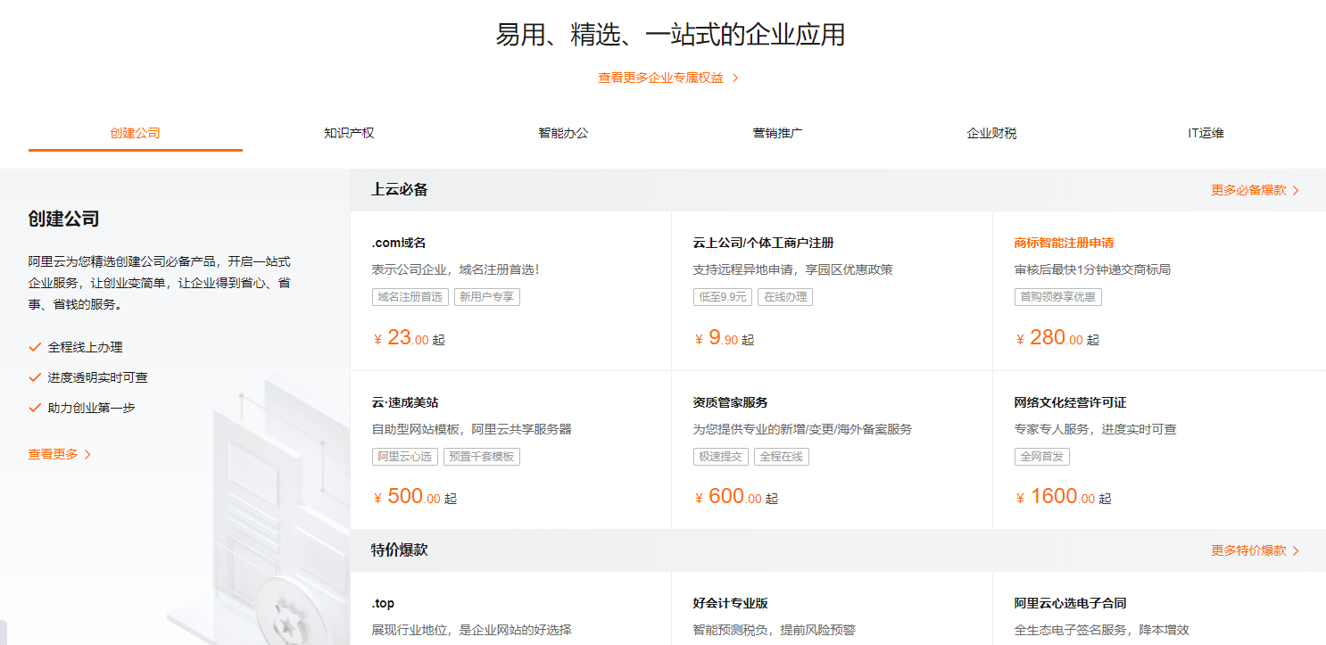
Task: Open 网络文化经营许可证 product
Action: point(1070,402)
